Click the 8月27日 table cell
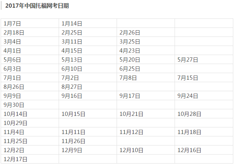 [88, 87]
